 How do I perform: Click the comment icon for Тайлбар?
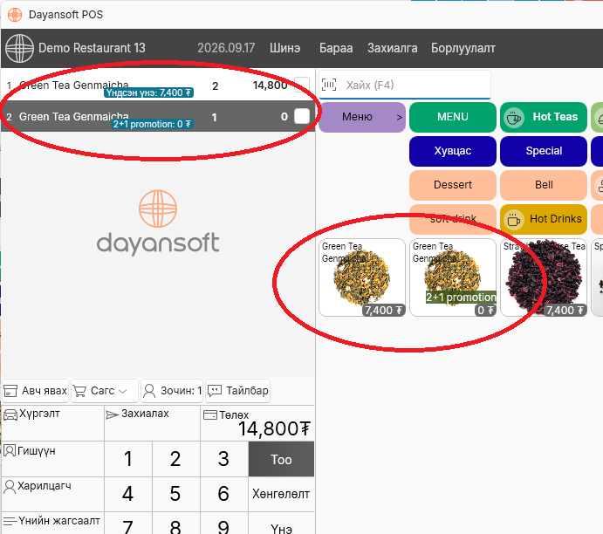coord(215,391)
